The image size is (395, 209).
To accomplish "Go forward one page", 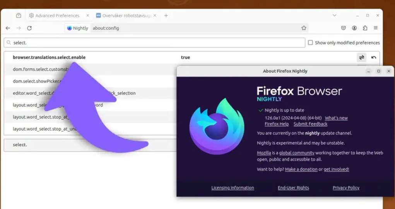I will coord(19,28).
